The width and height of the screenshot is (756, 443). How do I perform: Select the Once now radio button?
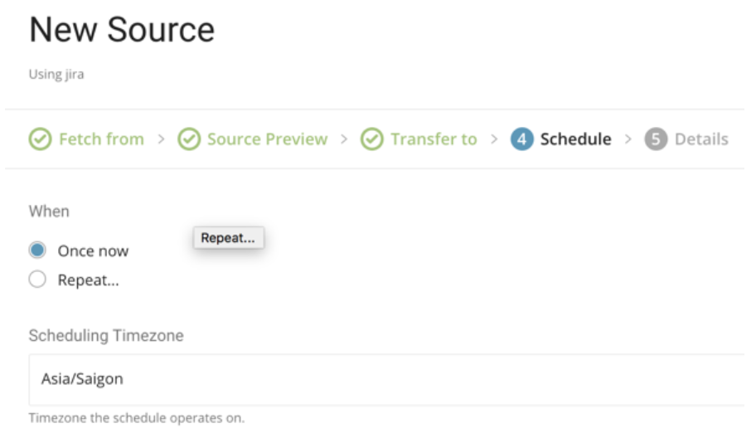tap(37, 251)
